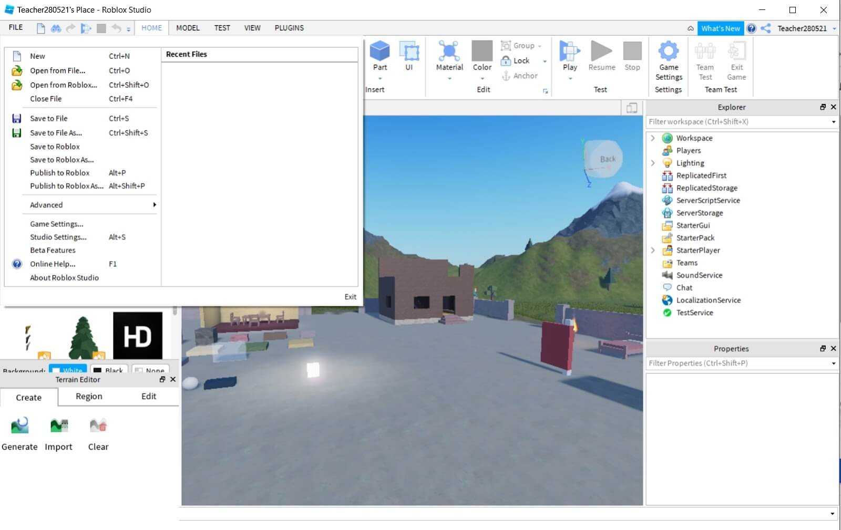Click the Import terrain icon
Screen dimensions: 841x530
click(x=58, y=426)
